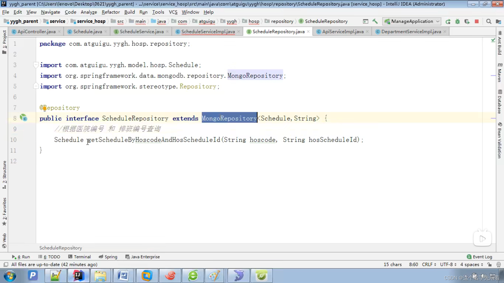Click the collapse code block toggle line 3

(36, 65)
